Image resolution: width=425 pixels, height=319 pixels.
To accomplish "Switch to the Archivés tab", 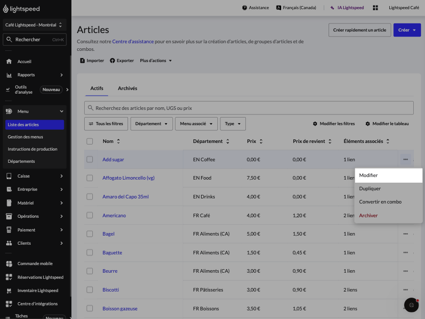I will [128, 89].
